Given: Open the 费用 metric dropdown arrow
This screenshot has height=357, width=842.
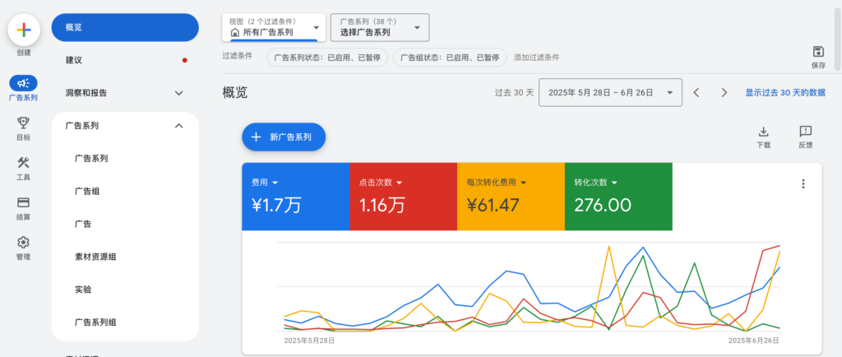Looking at the screenshot, I should (275, 183).
